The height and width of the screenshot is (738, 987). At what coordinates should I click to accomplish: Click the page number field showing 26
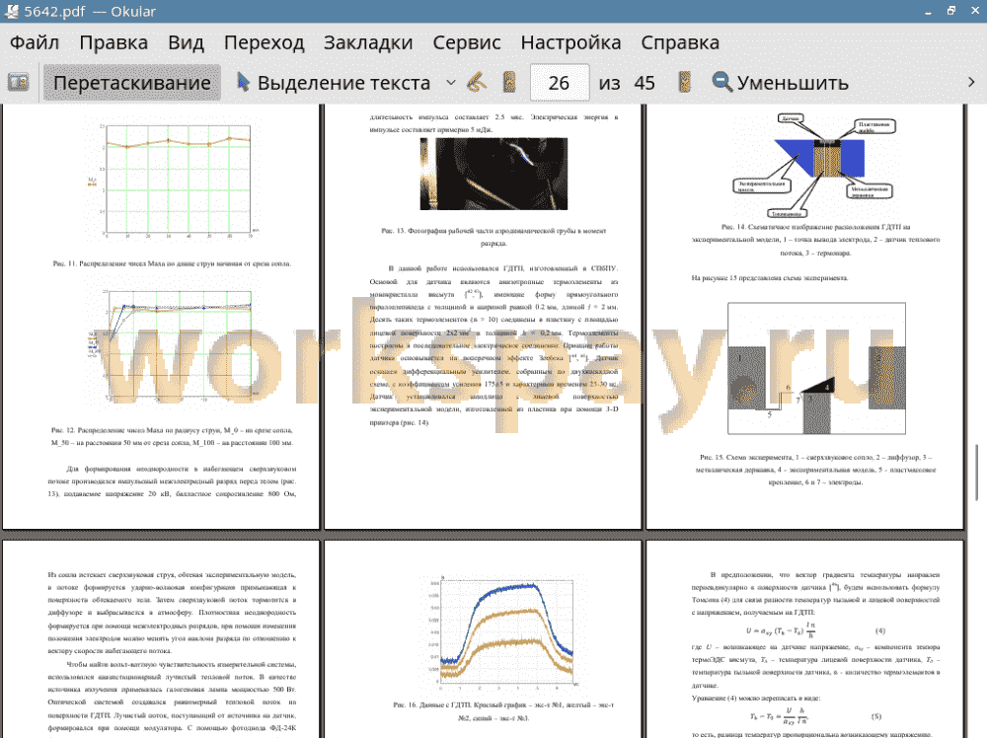560,83
